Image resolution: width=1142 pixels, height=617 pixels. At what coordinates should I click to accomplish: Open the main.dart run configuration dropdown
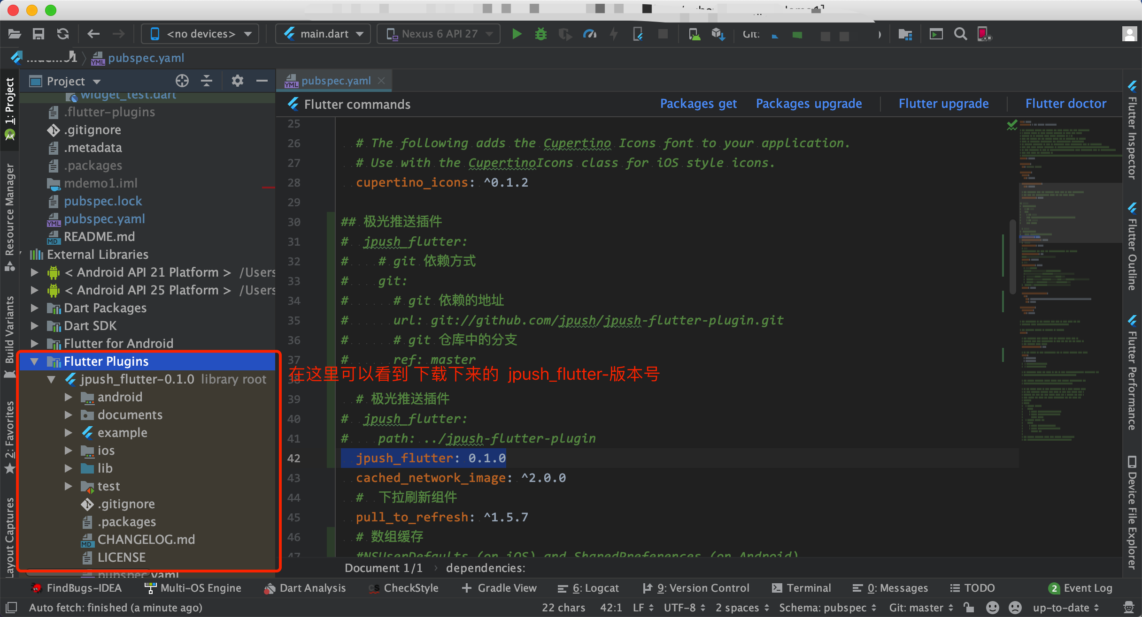(323, 34)
